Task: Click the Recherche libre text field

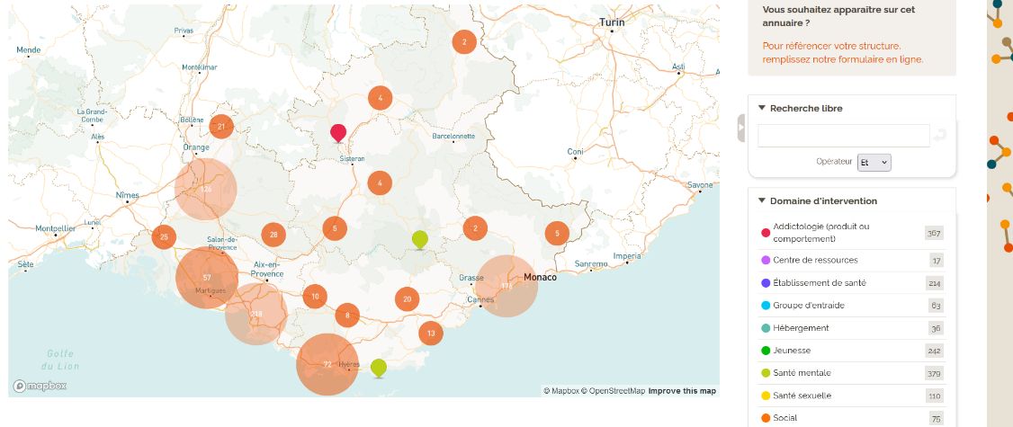Action: 843,136
